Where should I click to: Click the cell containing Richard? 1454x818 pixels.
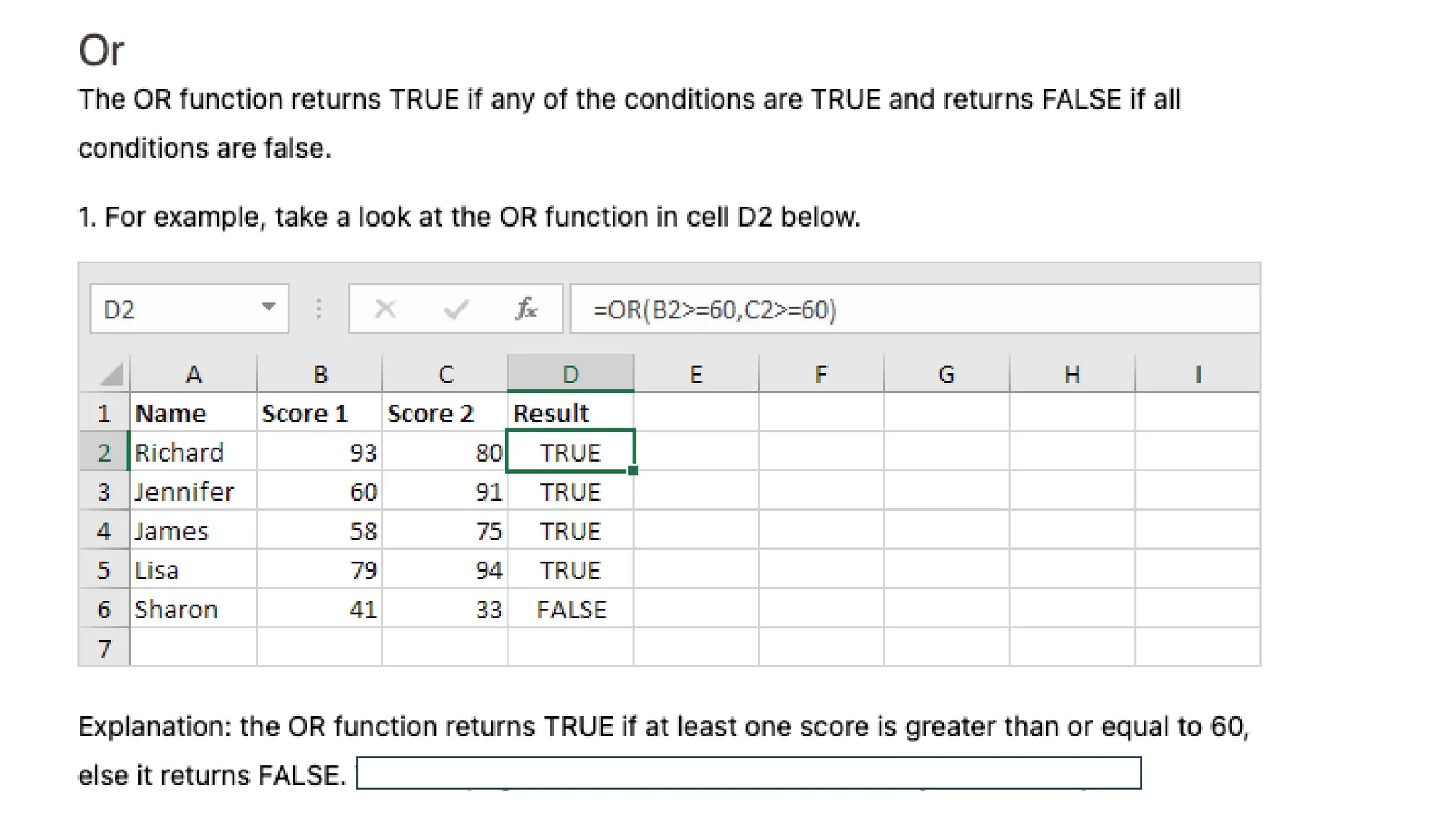193,452
